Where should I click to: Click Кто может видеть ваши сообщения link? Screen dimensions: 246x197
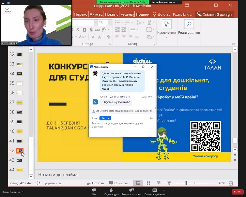[x=115, y=111]
